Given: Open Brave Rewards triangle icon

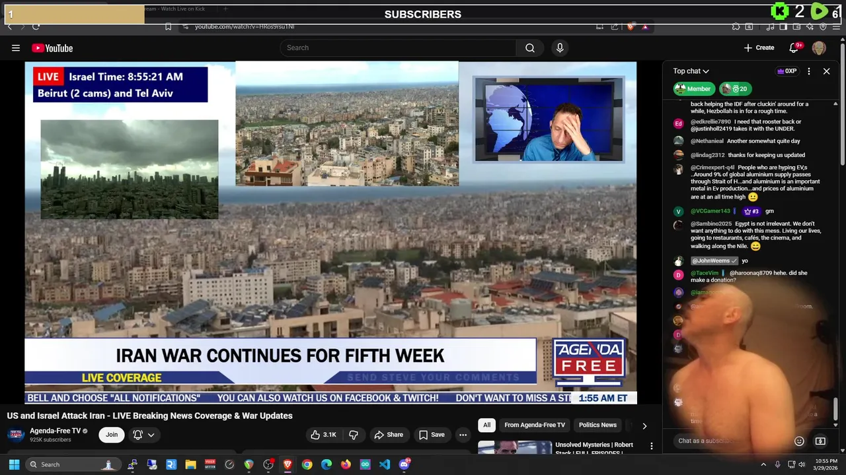Looking at the screenshot, I should point(645,26).
